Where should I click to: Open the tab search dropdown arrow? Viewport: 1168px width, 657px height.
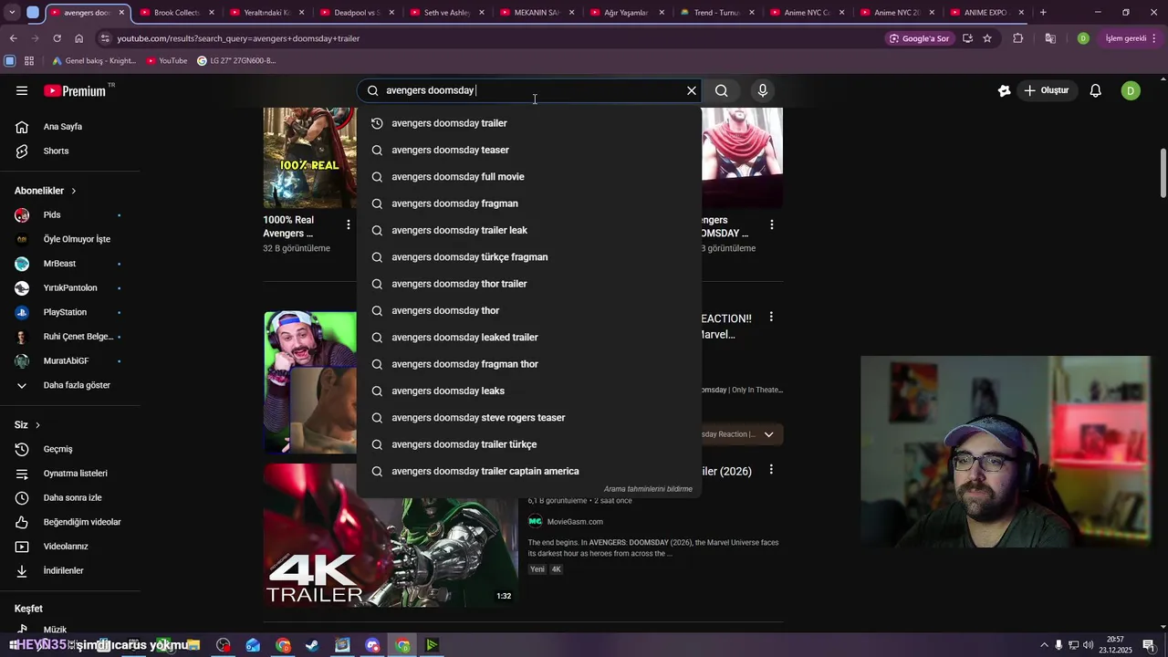(x=12, y=13)
